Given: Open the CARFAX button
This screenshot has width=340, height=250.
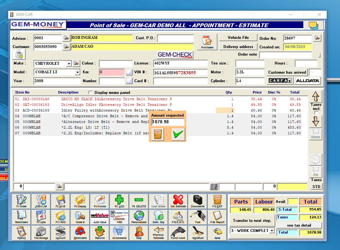Looking at the screenshot, I should (280, 81).
